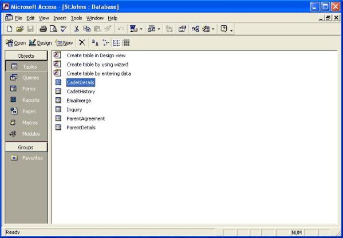The width and height of the screenshot is (343, 238).
Task: Click the Analyze icon
Action: click(x=151, y=29)
